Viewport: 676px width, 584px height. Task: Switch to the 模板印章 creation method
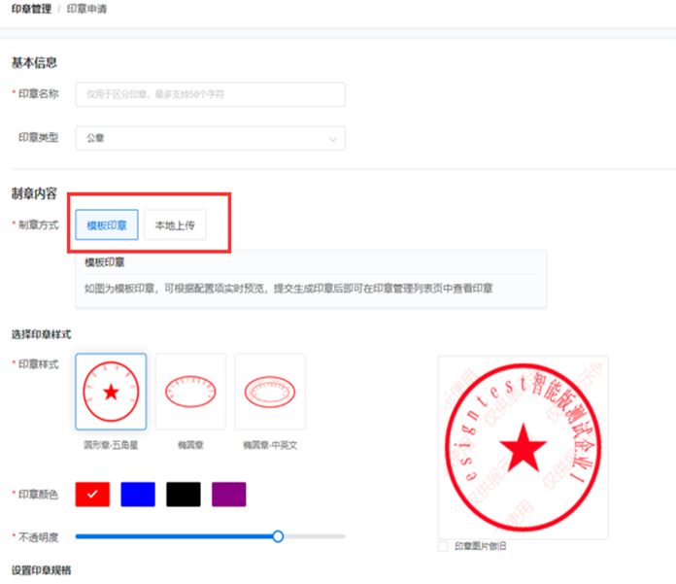(x=107, y=224)
